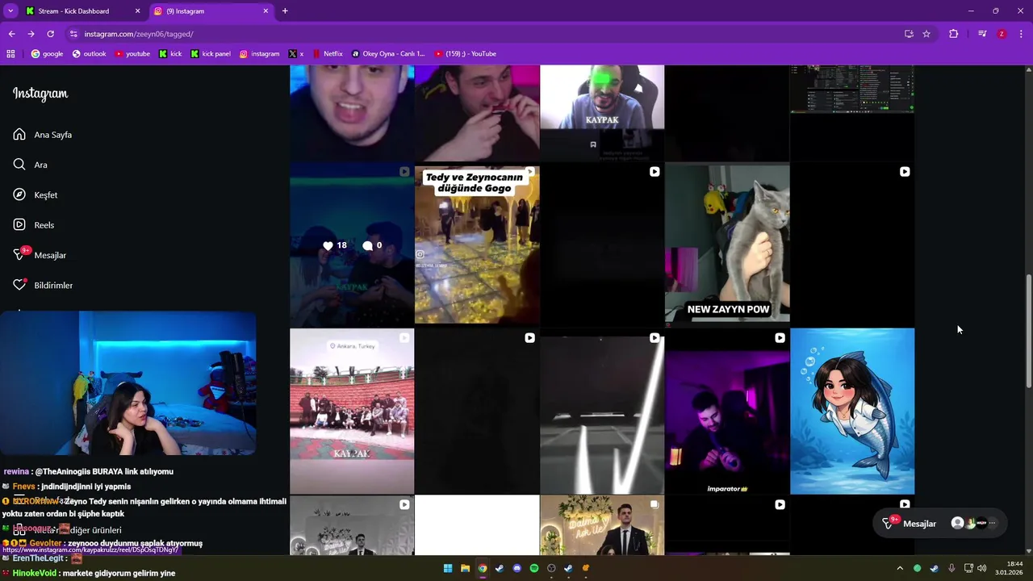Open the instagram bookmark
This screenshot has height=581, width=1033.
(x=259, y=54)
